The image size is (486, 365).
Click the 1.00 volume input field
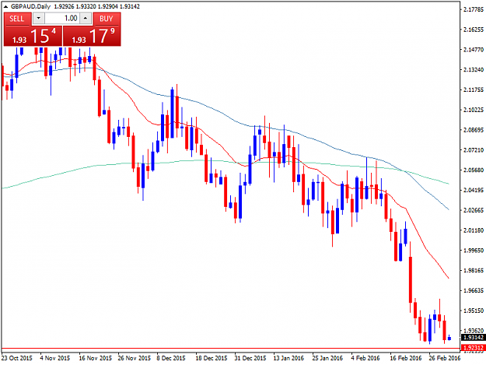tap(62, 19)
